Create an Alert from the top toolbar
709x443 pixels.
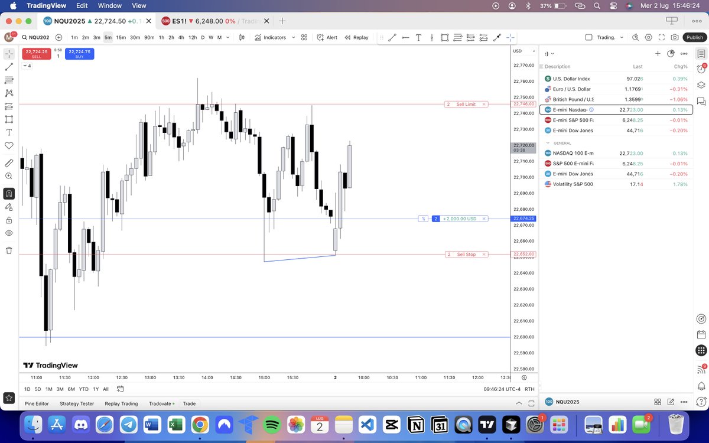pos(327,37)
